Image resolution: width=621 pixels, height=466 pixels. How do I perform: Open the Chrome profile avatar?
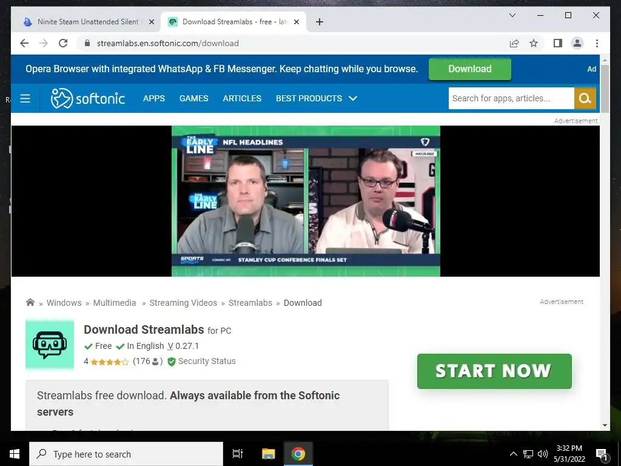click(577, 43)
